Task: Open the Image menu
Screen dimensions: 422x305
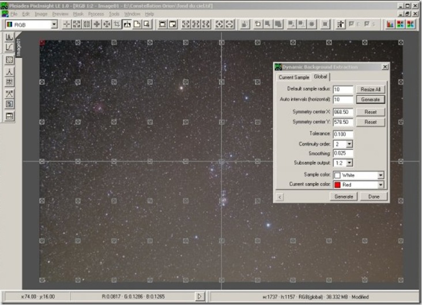Action: [x=41, y=14]
